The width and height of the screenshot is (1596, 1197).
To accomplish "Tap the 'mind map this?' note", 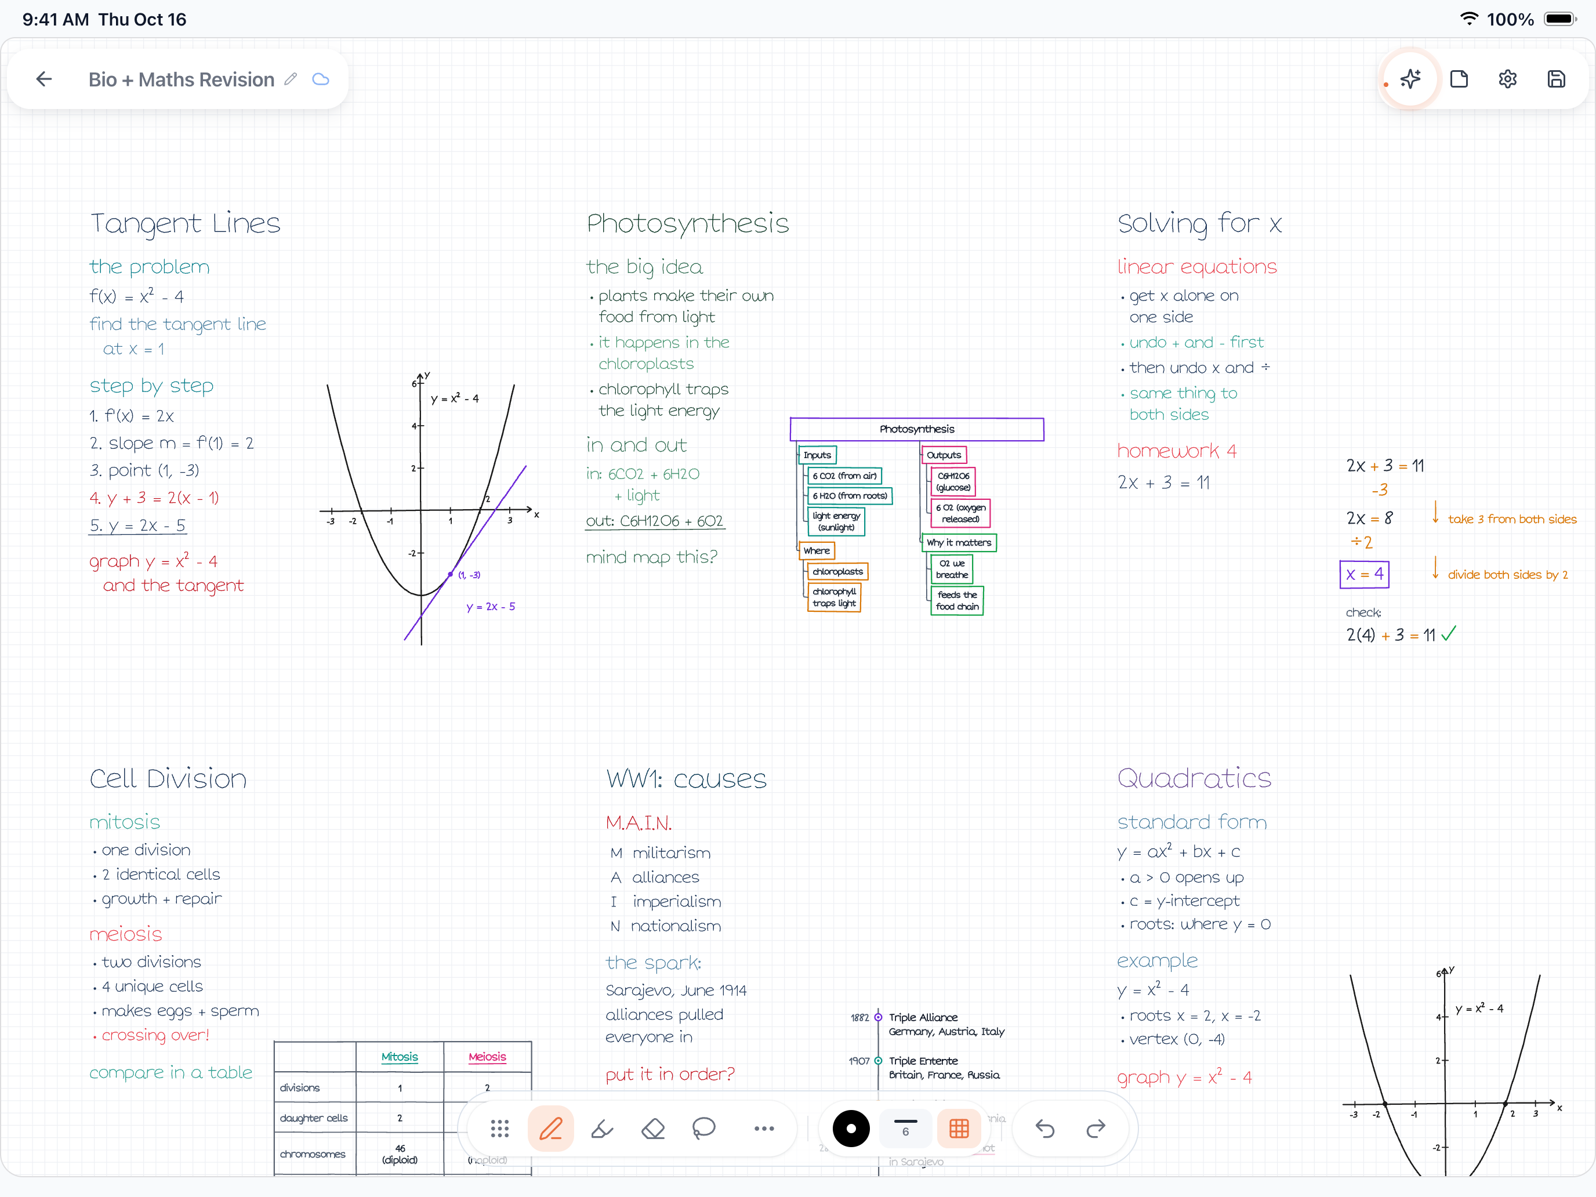I will (x=651, y=557).
